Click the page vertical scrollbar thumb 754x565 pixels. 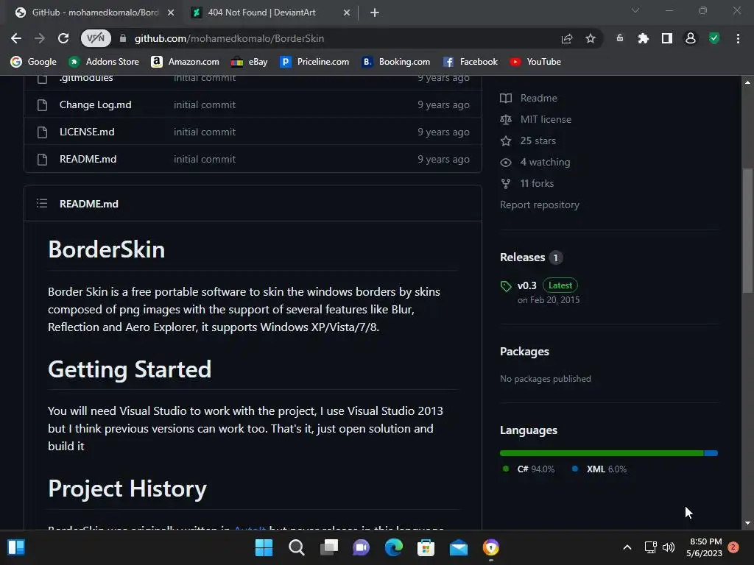(747, 230)
